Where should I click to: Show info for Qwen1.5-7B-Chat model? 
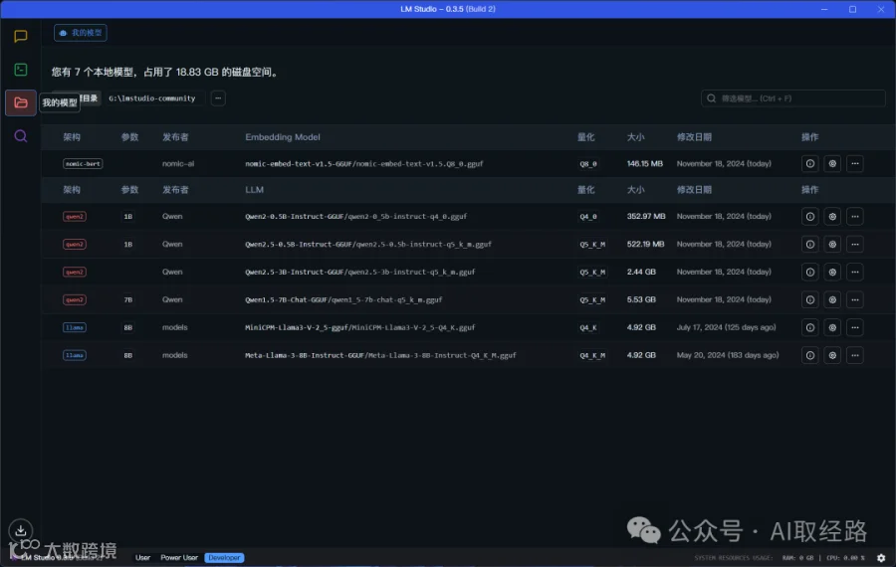(810, 299)
